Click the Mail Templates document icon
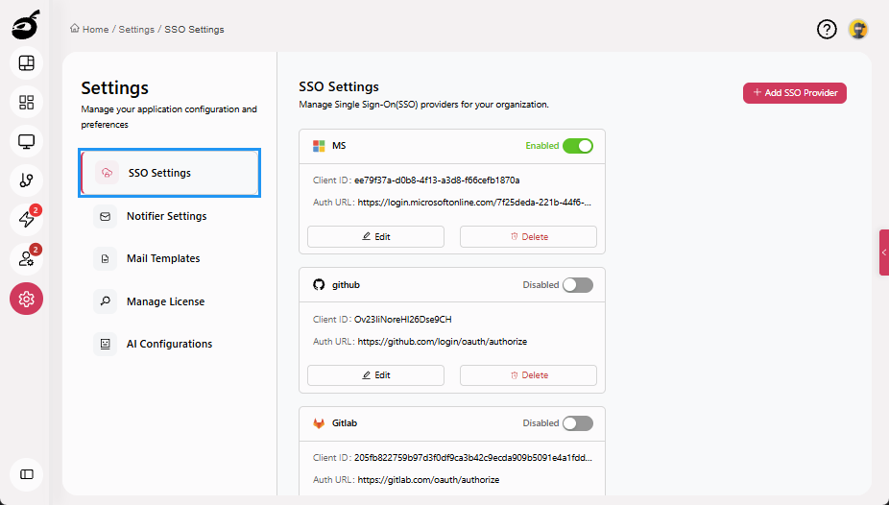Image resolution: width=889 pixels, height=505 pixels. tap(105, 259)
